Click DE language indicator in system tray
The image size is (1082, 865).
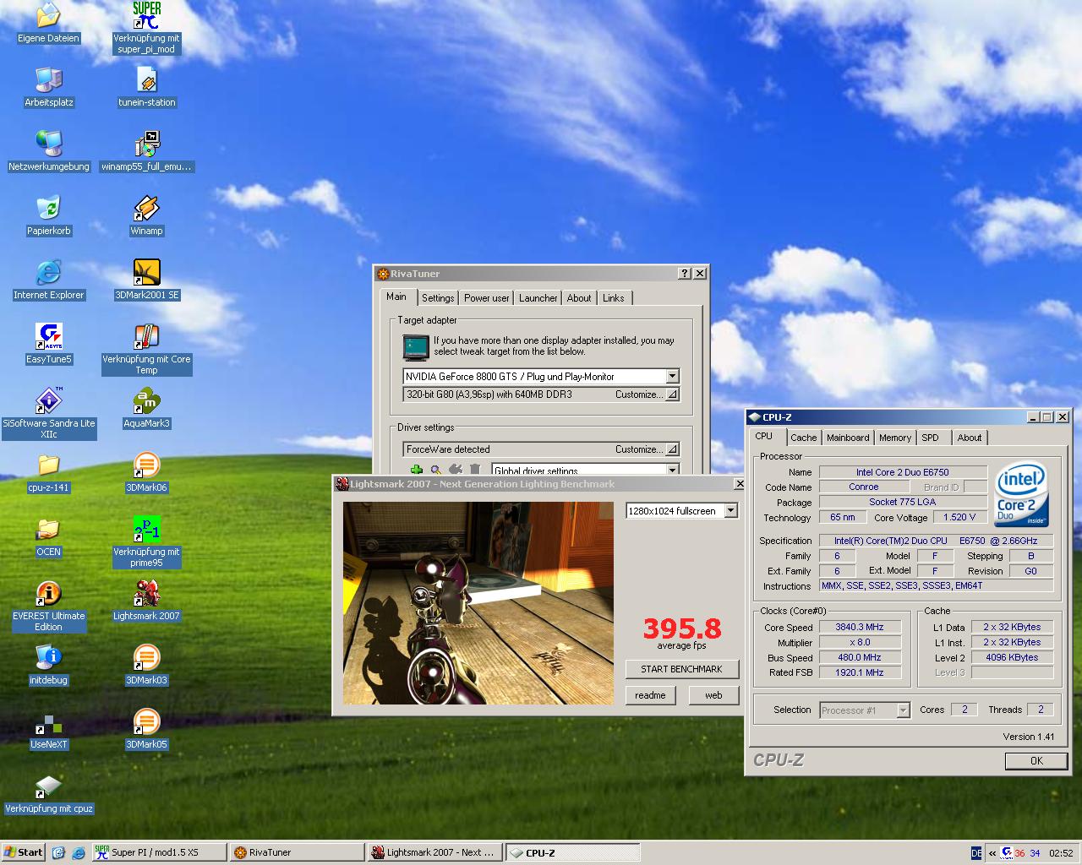click(x=977, y=853)
